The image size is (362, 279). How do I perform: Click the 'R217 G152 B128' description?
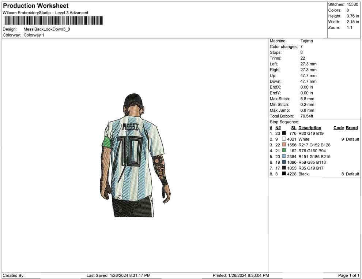[314, 145]
